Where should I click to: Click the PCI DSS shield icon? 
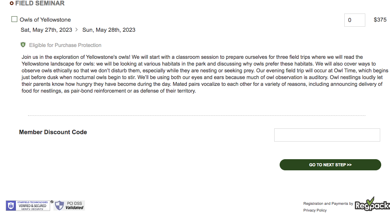[x=59, y=205]
